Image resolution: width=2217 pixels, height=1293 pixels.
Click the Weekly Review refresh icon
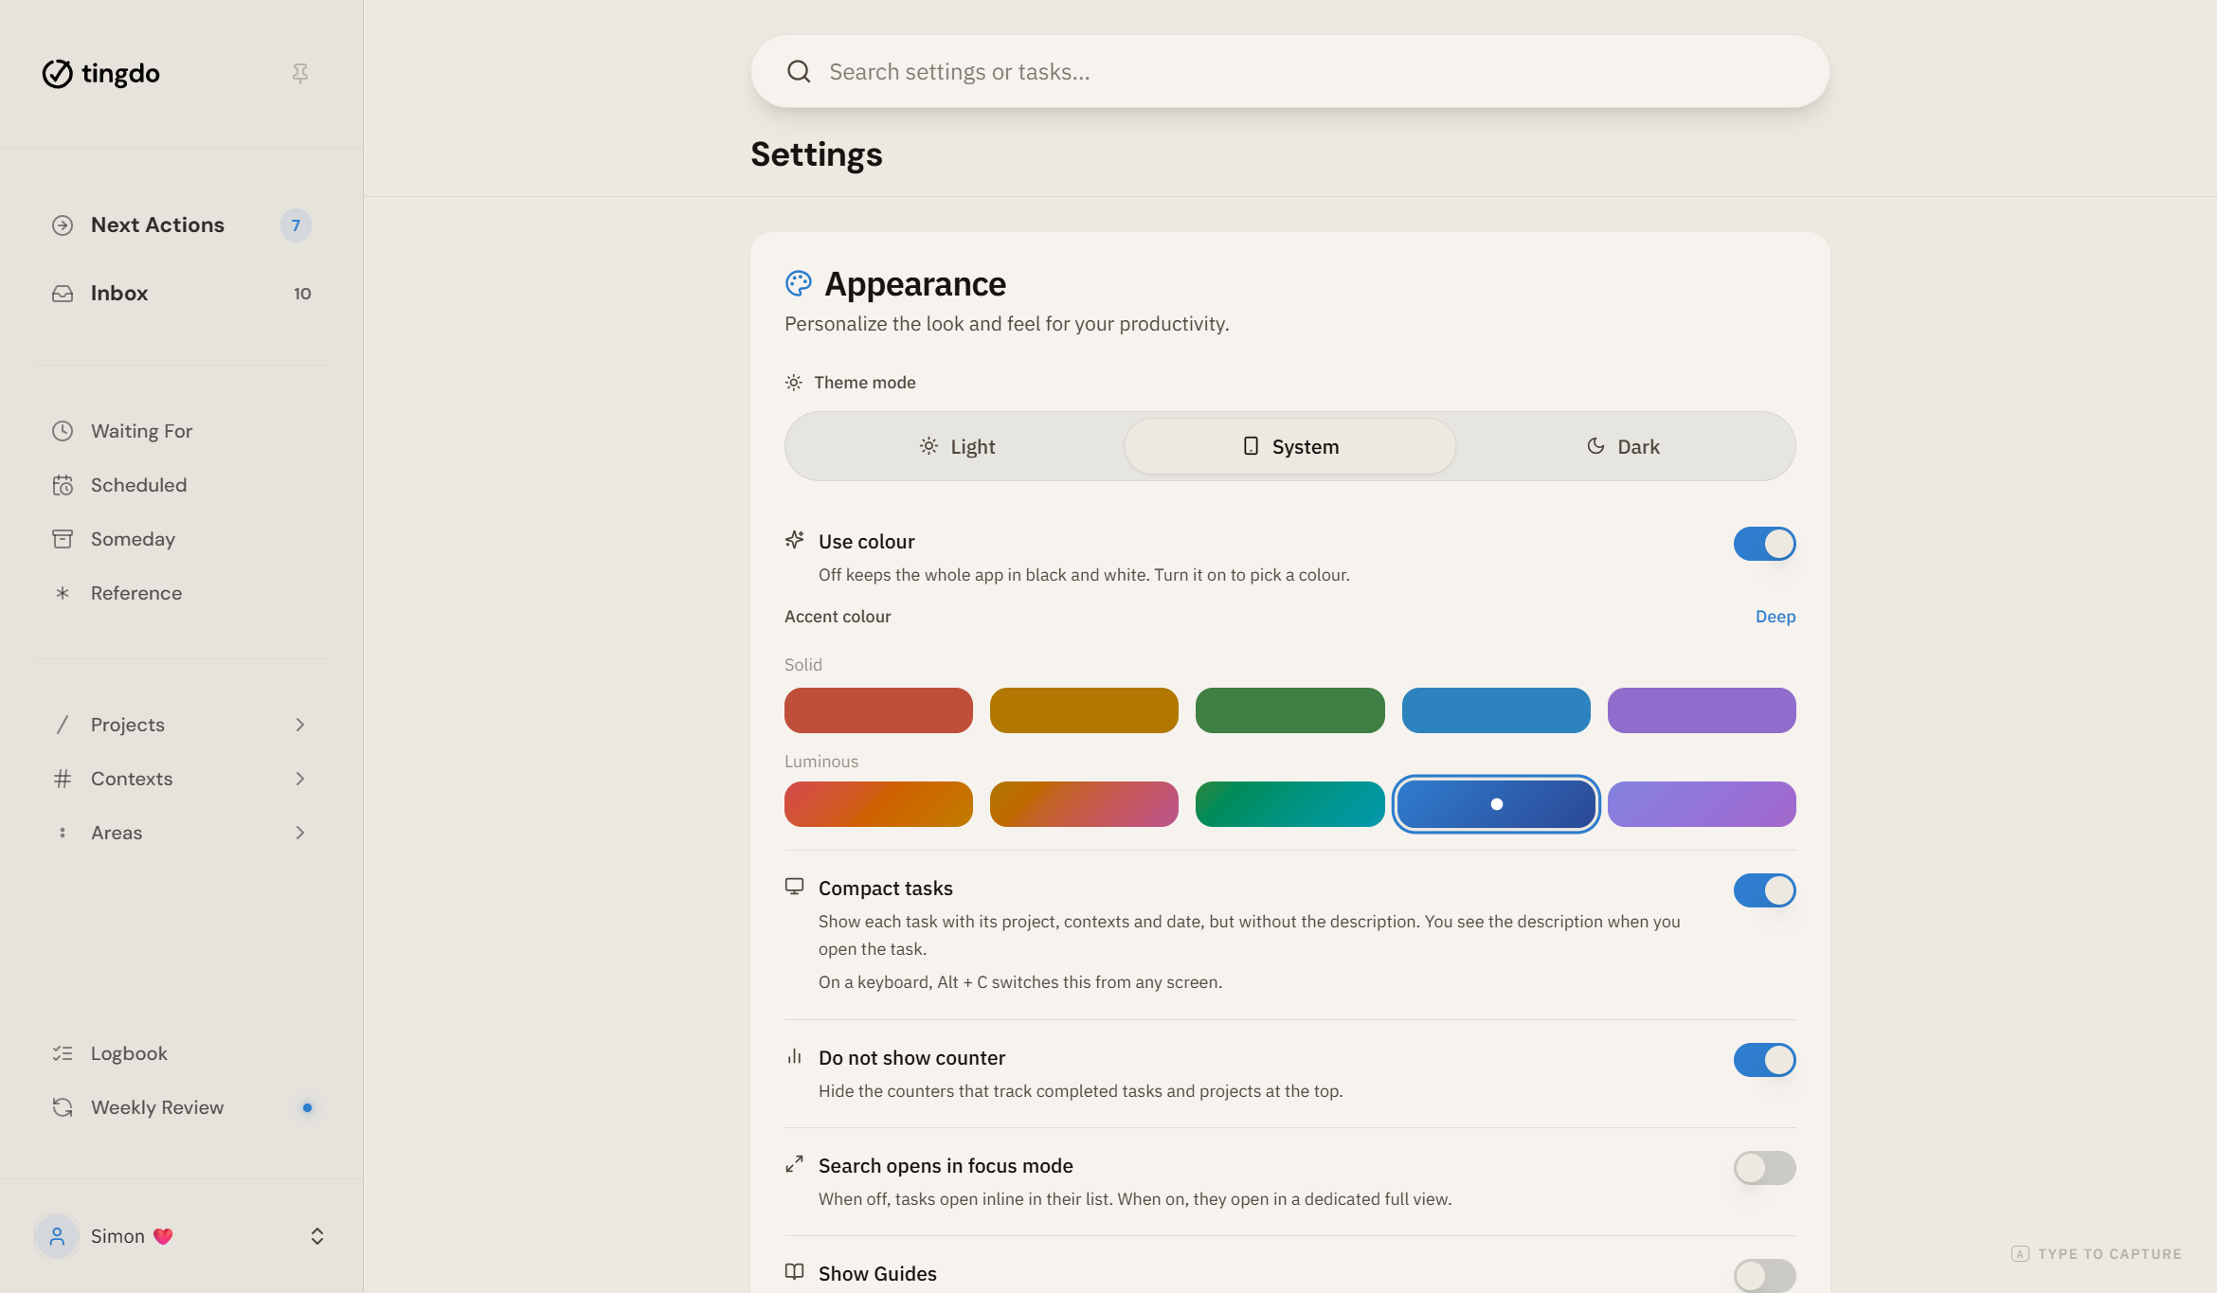pyautogui.click(x=63, y=1107)
